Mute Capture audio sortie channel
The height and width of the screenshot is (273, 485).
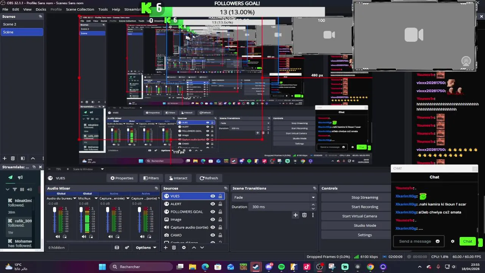click(142, 237)
